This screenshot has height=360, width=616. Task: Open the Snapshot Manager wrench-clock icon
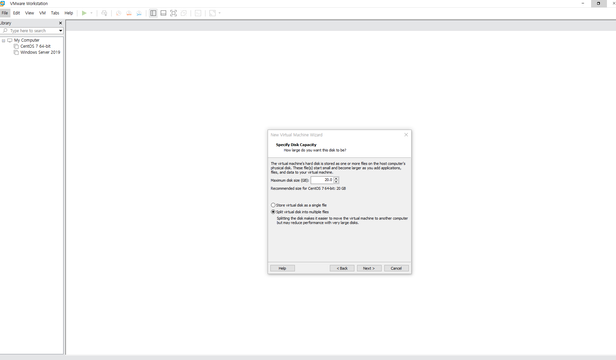(139, 13)
